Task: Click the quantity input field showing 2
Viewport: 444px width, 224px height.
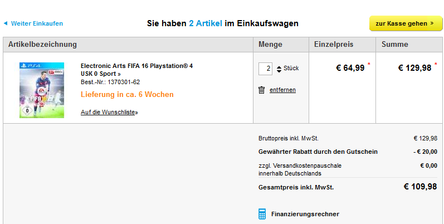Action: click(265, 69)
